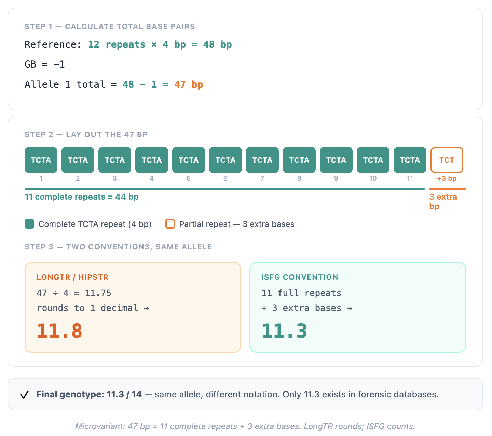492x436 pixels.
Task: Click "Partial repeat — 3 extra bases" legend text
Action: pyautogui.click(x=237, y=224)
